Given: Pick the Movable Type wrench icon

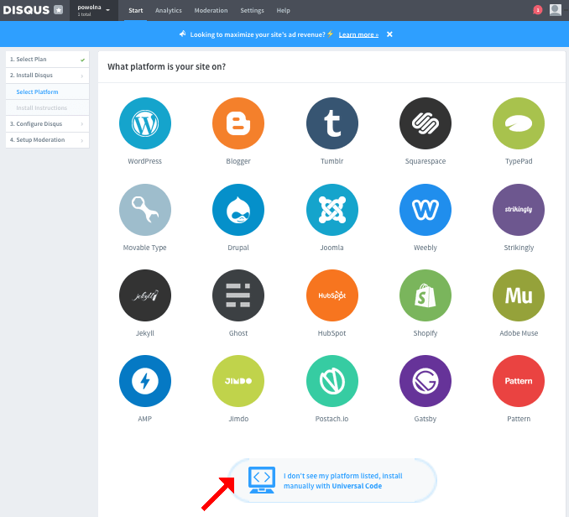Looking at the screenshot, I should [145, 210].
